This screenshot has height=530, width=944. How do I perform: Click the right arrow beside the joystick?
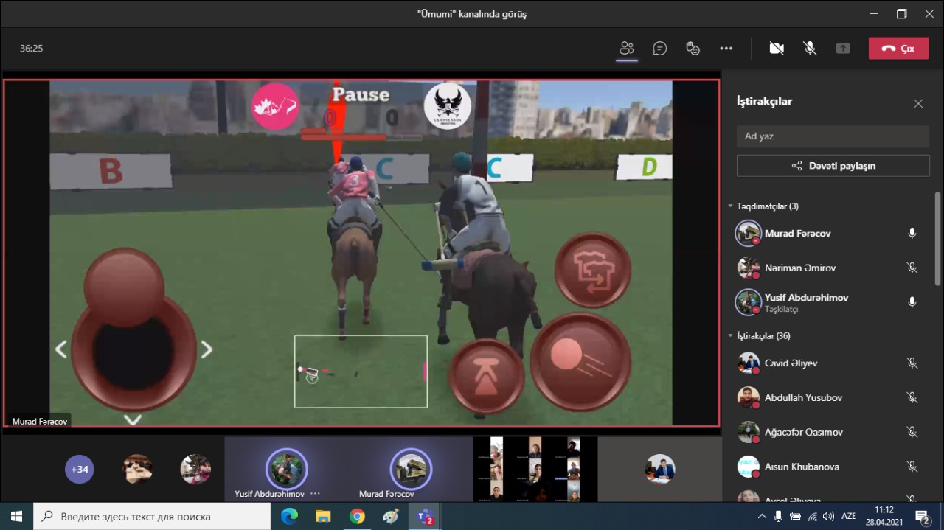(x=207, y=349)
